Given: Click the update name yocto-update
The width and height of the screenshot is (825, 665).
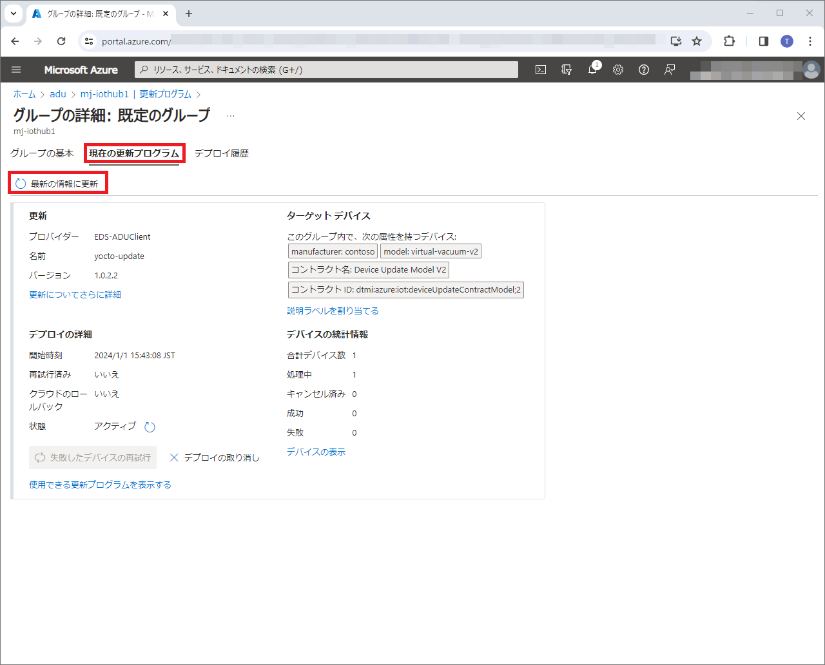Looking at the screenshot, I should pyautogui.click(x=119, y=256).
